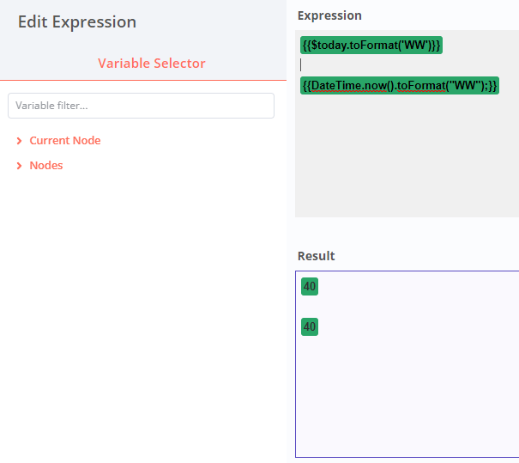
Task: Expand the Nodes chevron arrow
Action: (20, 166)
